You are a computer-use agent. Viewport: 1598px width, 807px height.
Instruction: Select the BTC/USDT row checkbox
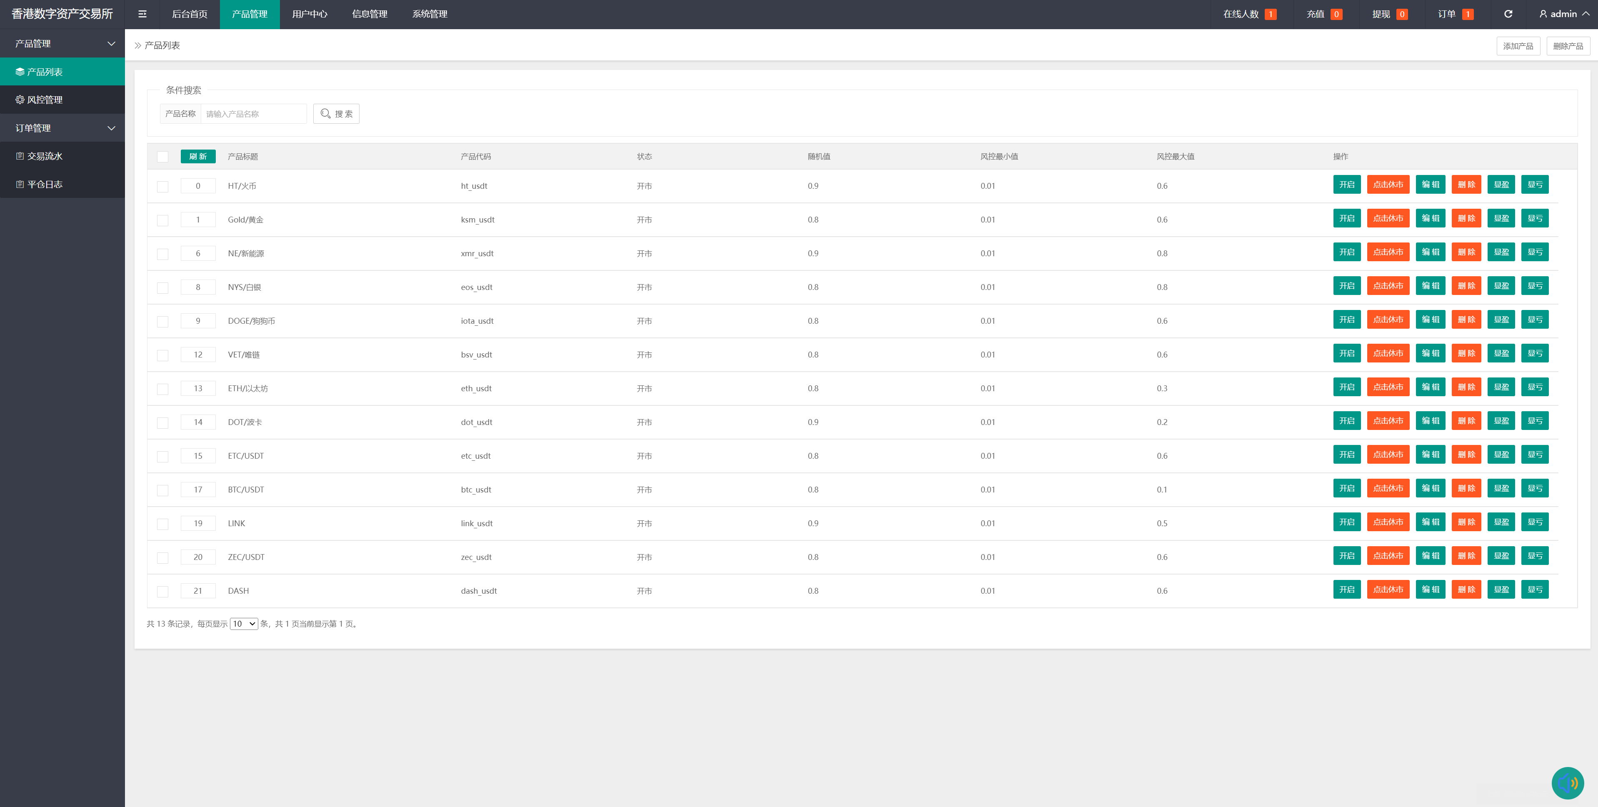click(162, 491)
